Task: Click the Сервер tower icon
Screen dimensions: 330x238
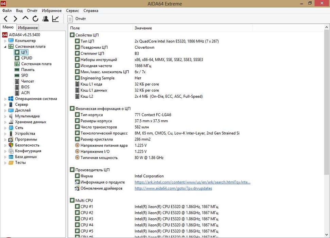Action: coord(11,104)
